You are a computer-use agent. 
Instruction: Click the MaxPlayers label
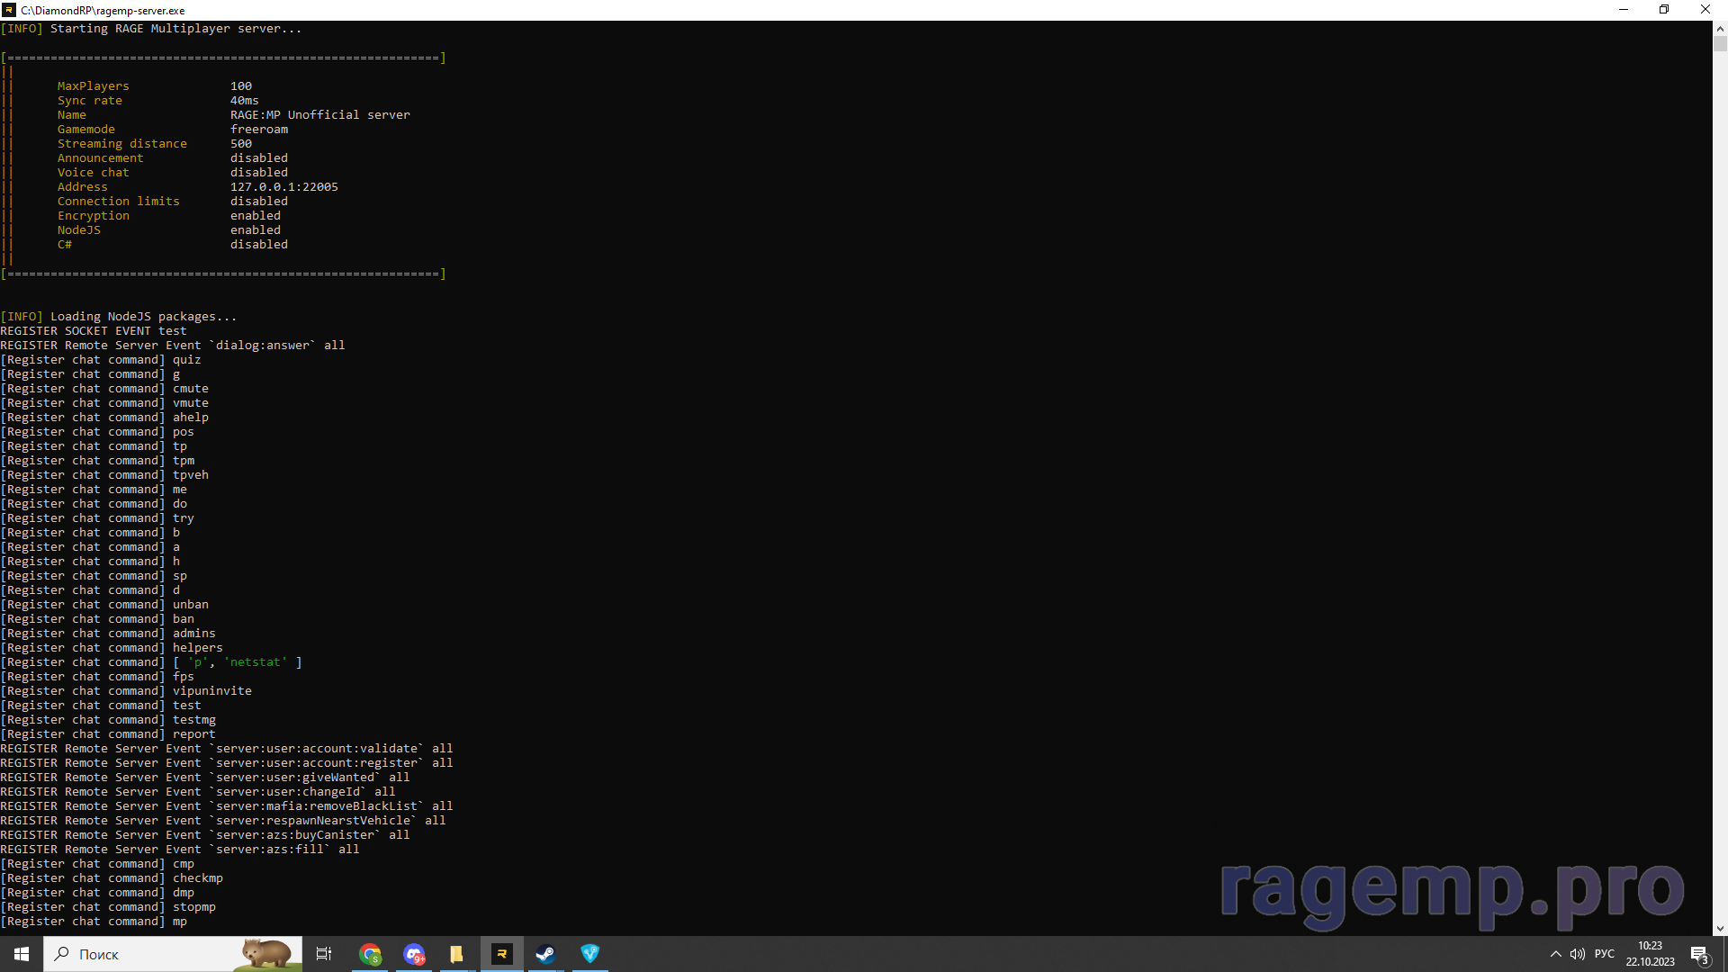94,86
